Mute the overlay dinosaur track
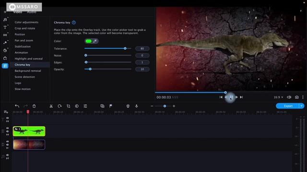Screen dimensions: 307x172 click(8, 131)
